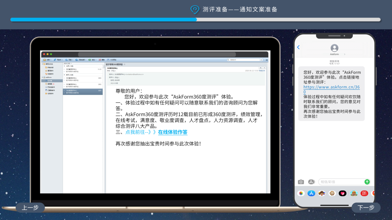Image resolution: width=392 pixels, height=220 pixels.
Task: Collapse the askform account tree
Action: 42,77
